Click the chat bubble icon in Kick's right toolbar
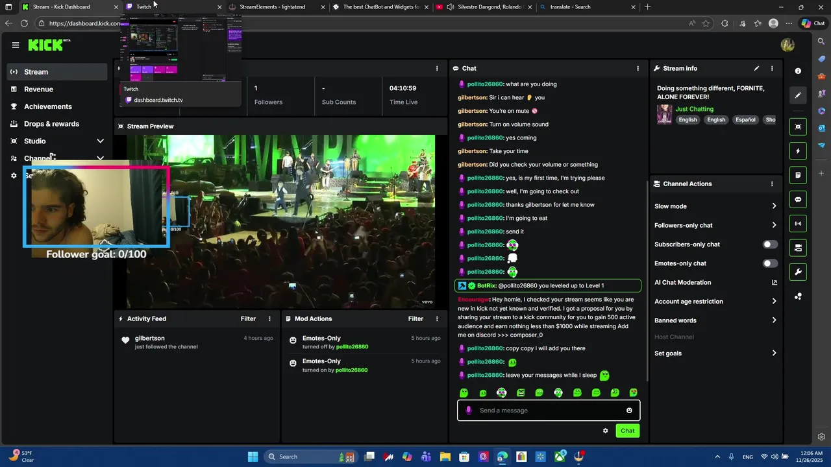Viewport: 831px width, 467px height. pos(798,199)
